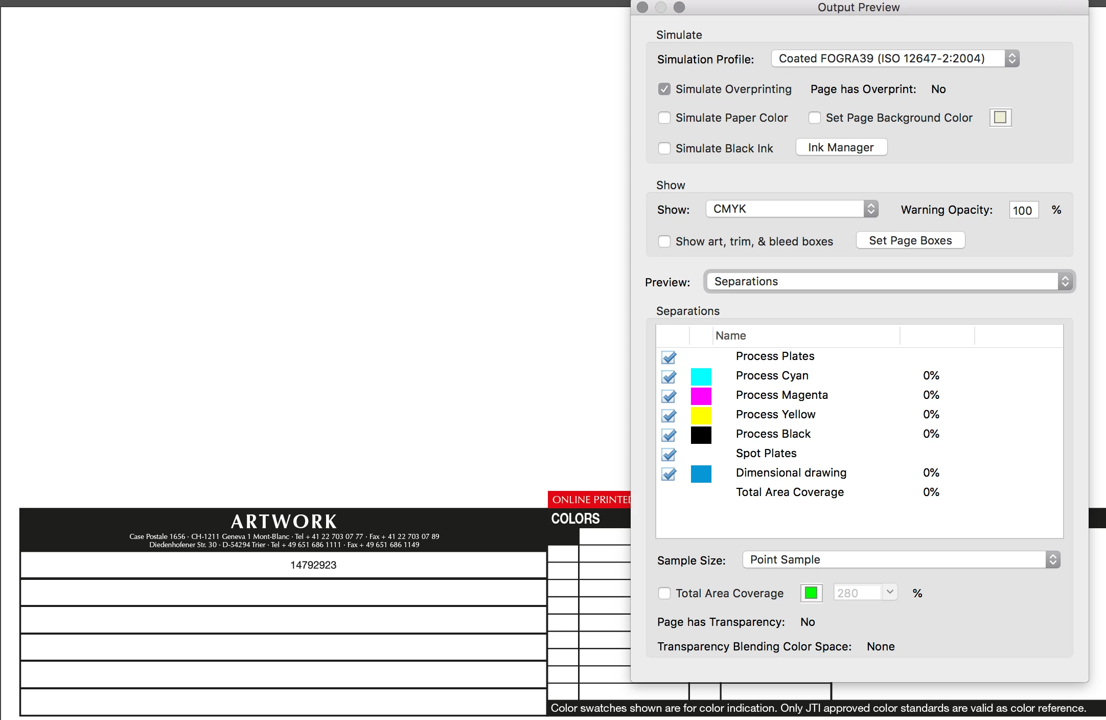Open the Sample Size Point Sample dropdown

coord(901,560)
